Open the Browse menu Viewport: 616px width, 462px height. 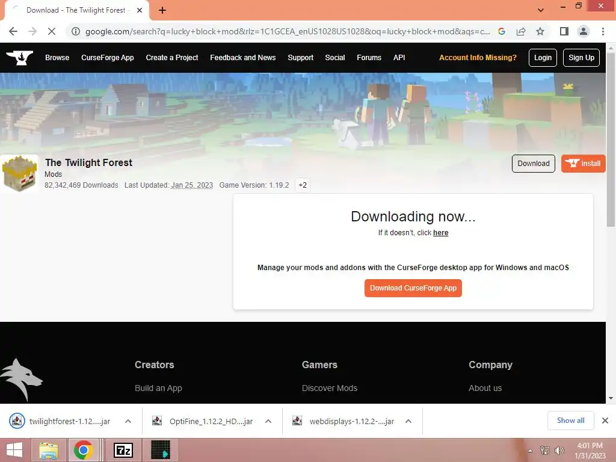point(57,58)
